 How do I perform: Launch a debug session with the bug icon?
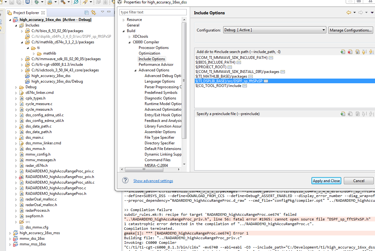point(36,2)
